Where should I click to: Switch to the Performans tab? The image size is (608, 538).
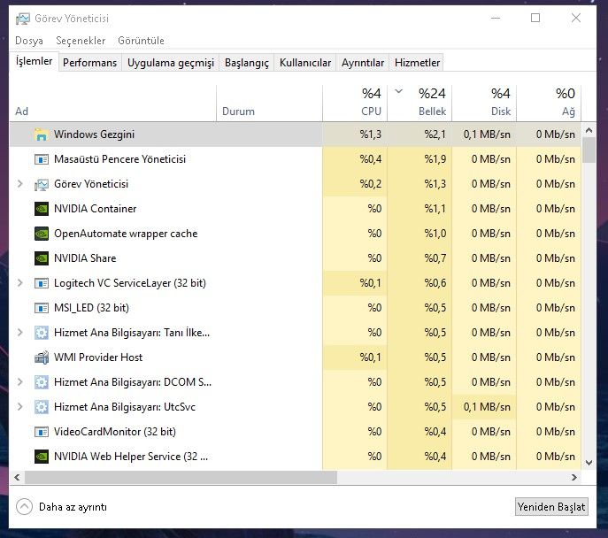pos(89,63)
